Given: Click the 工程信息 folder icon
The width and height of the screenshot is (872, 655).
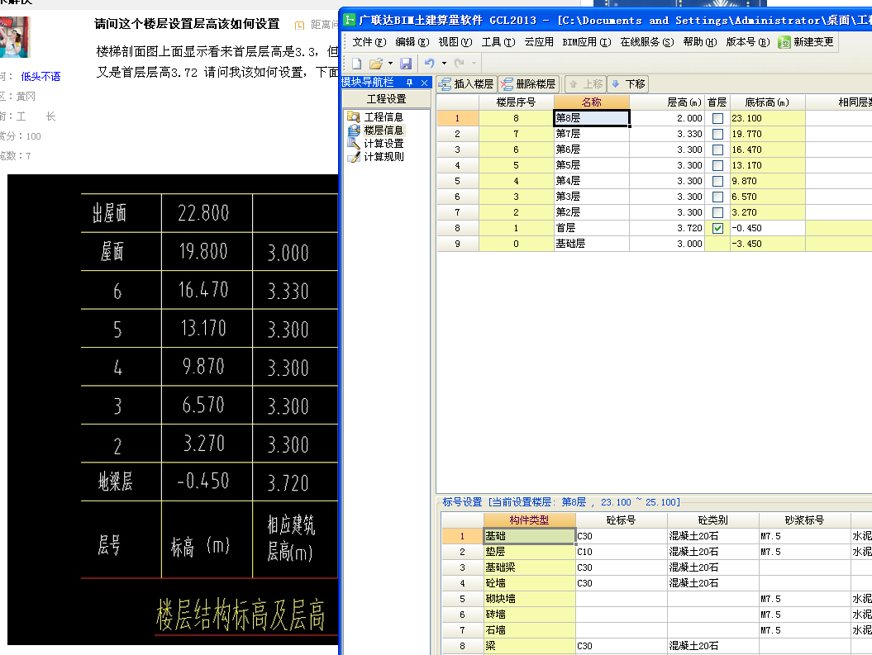Looking at the screenshot, I should click(354, 116).
